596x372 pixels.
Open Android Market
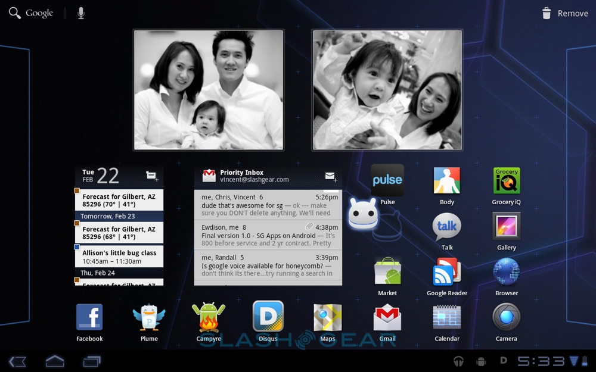(387, 273)
